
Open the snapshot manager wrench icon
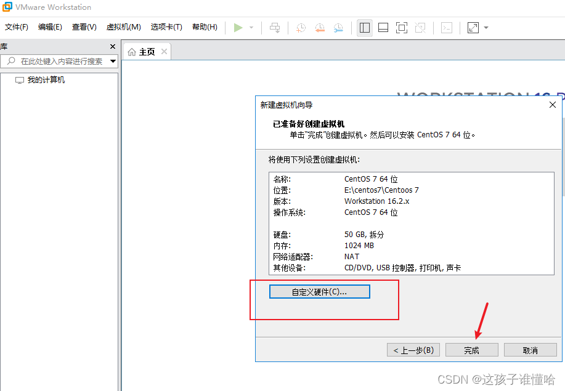click(338, 28)
